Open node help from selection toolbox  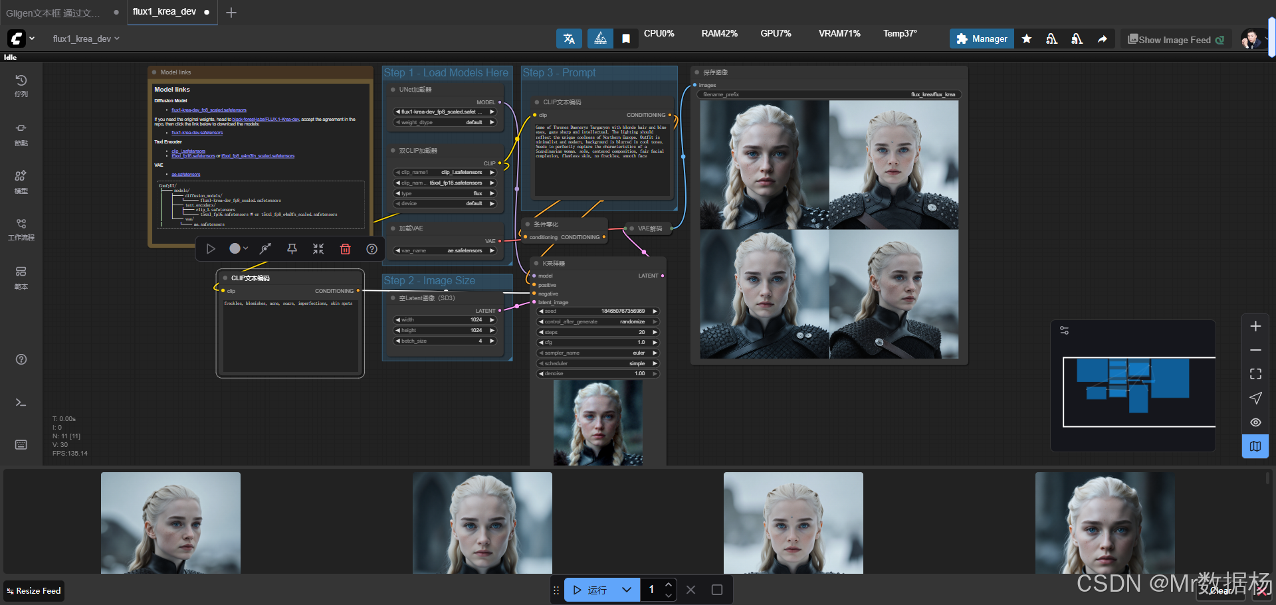pyautogui.click(x=372, y=248)
